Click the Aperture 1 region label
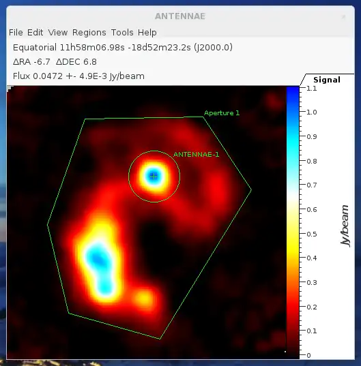The height and width of the screenshot is (366, 361). (222, 113)
